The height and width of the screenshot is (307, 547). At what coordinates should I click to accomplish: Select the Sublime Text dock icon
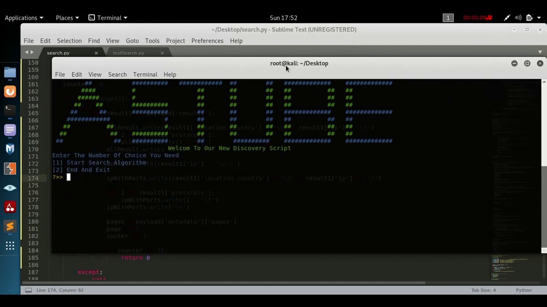(10, 226)
